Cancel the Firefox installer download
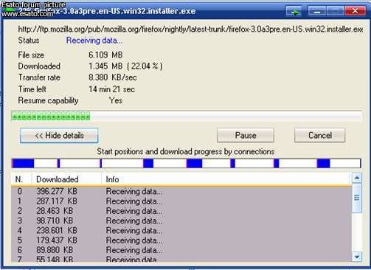The image size is (371, 270). (320, 135)
